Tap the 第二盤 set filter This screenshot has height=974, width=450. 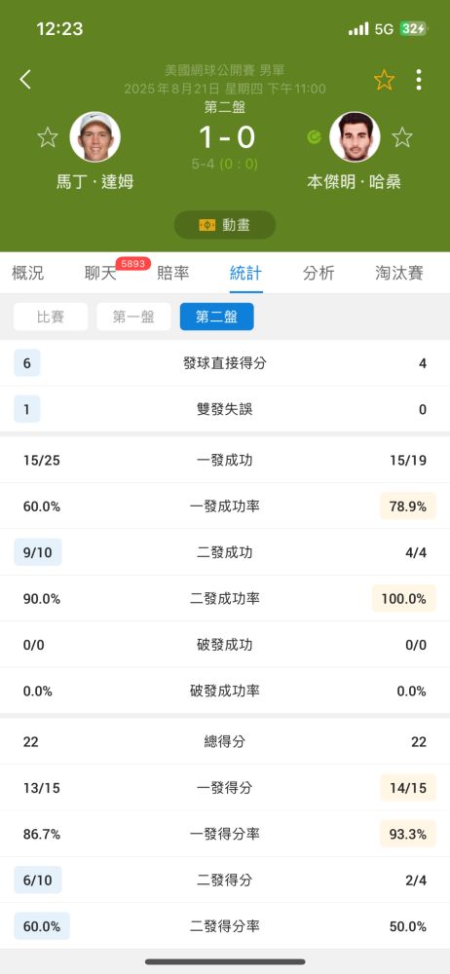(x=217, y=317)
